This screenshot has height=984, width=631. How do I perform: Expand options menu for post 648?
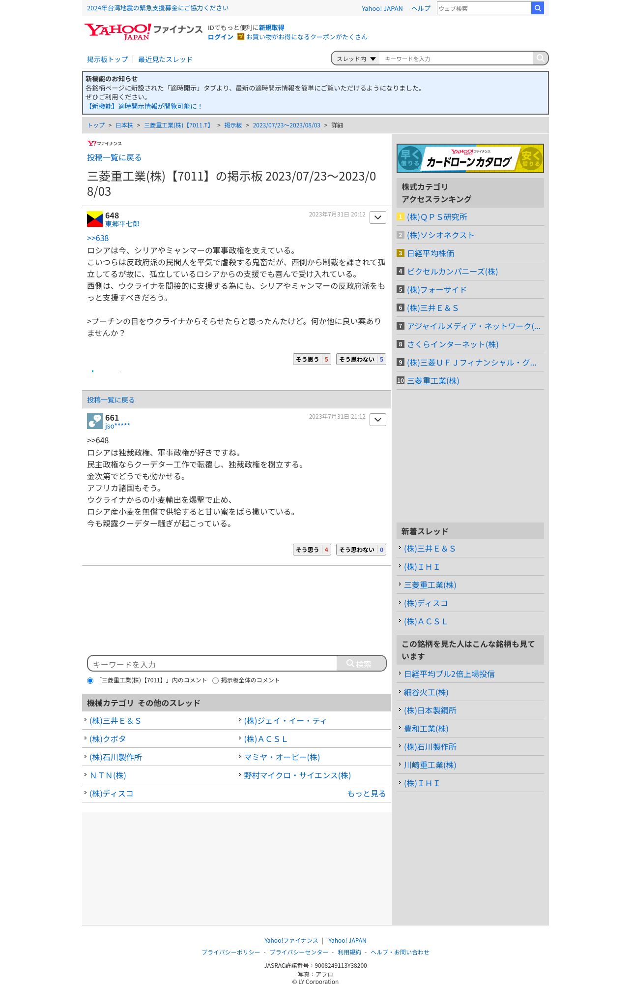(377, 217)
